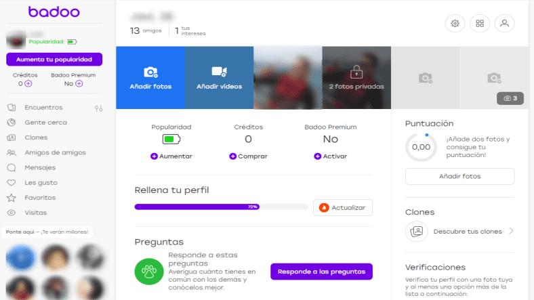Click Activar under Badoo Premium

(330, 156)
